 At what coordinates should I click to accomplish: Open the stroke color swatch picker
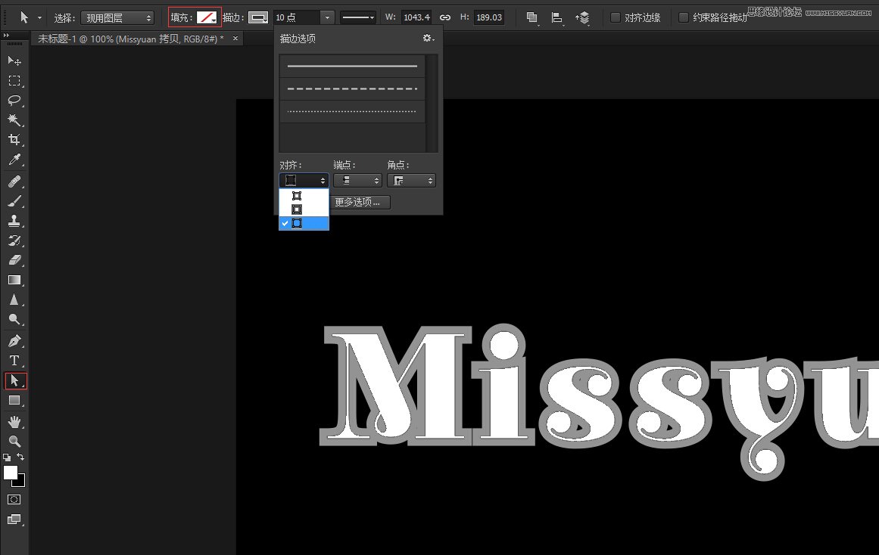[258, 18]
